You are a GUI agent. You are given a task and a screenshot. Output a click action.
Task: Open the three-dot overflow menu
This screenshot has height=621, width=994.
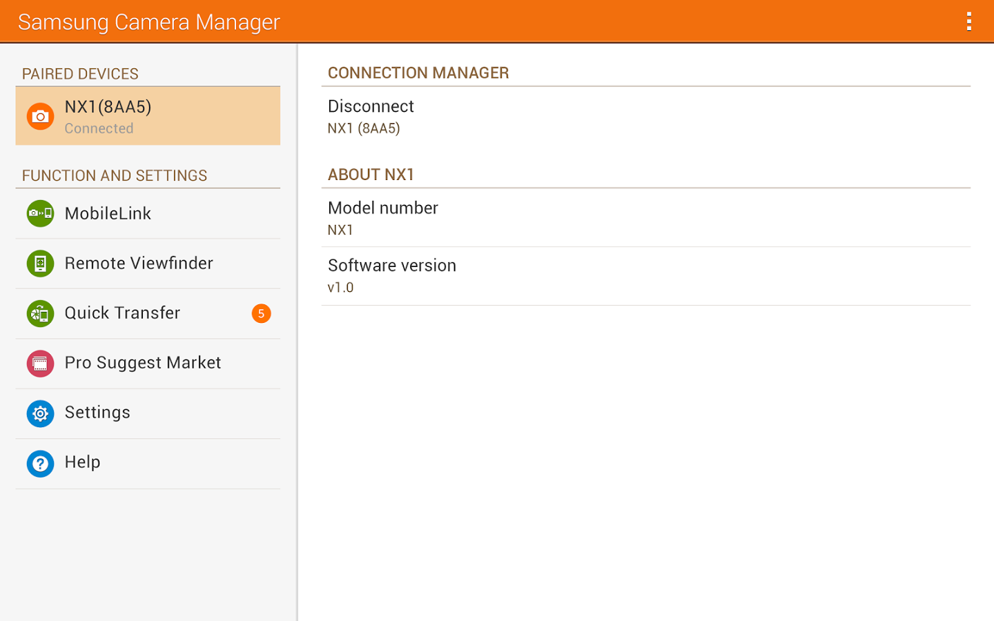pos(969,21)
